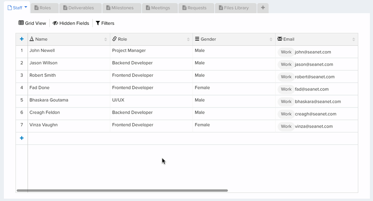Click the Email column envelope icon
The height and width of the screenshot is (201, 373).
[x=280, y=39]
